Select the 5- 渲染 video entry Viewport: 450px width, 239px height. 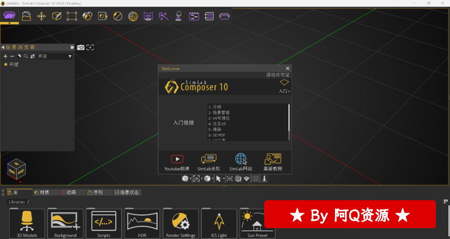click(x=215, y=129)
